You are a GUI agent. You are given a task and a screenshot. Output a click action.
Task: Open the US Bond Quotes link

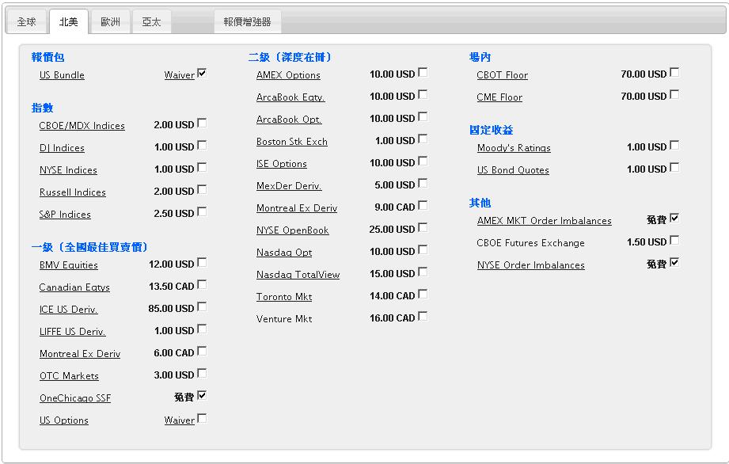513,170
